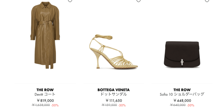Open Sofia 10 ショルダーバッグ title link
Viewport: 222px width, 110px height.
[182, 94]
